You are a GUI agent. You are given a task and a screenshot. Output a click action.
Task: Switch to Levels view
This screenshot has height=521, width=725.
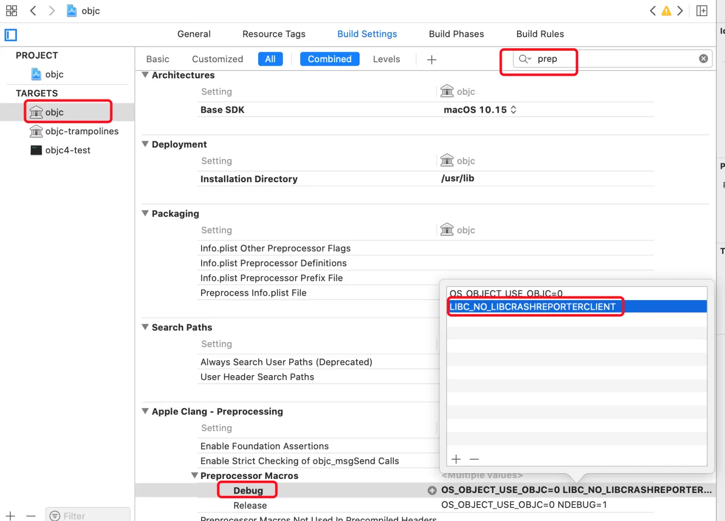pyautogui.click(x=386, y=59)
